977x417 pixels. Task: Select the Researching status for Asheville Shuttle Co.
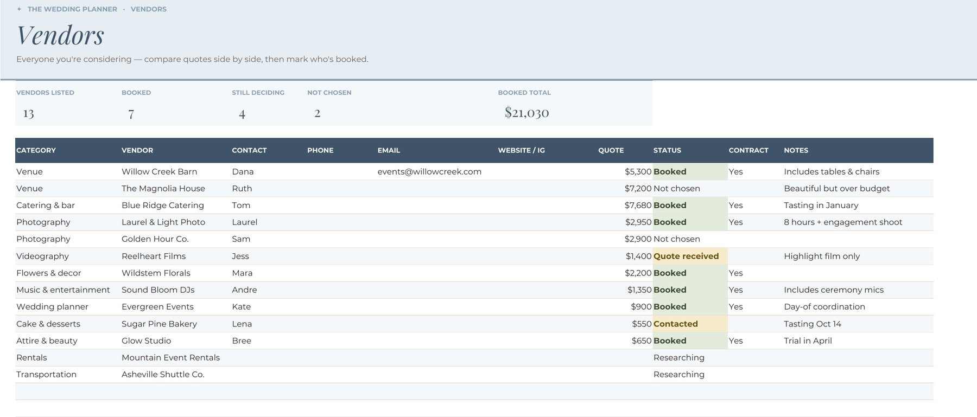tap(678, 374)
